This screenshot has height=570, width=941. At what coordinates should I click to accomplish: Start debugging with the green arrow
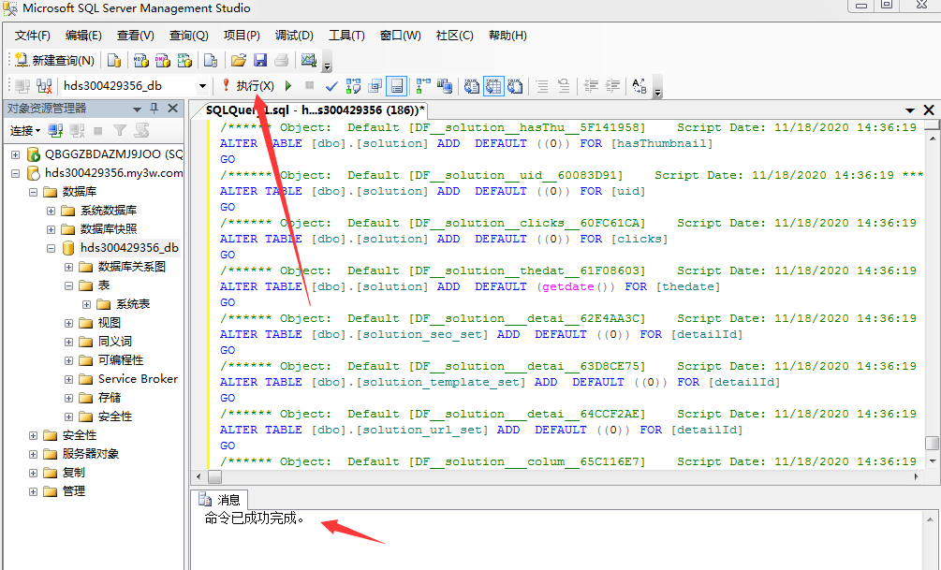tap(288, 86)
